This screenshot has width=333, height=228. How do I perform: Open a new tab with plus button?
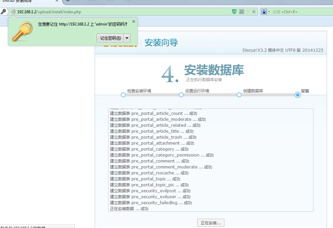click(x=68, y=1)
